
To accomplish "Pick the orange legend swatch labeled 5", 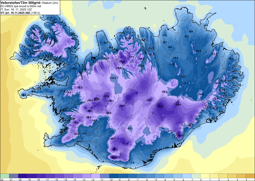I will (250, 176).
